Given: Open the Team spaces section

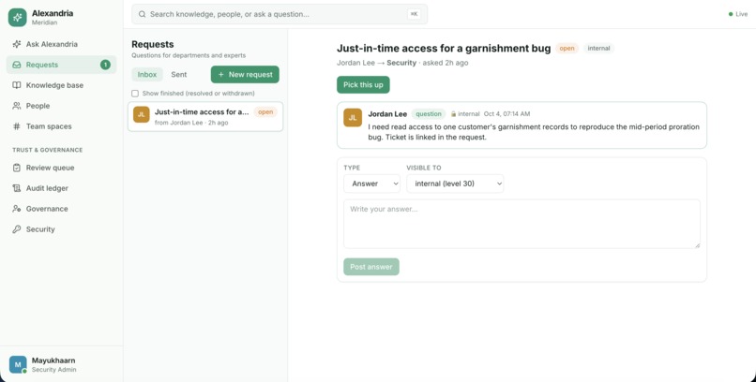Looking at the screenshot, I should 62,126.
